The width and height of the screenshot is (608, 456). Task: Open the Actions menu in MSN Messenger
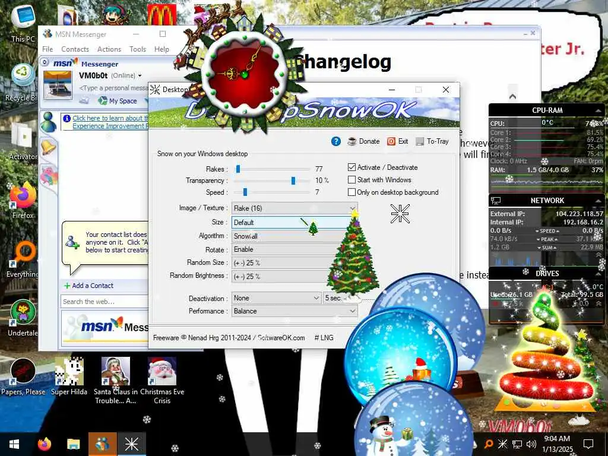tap(109, 49)
